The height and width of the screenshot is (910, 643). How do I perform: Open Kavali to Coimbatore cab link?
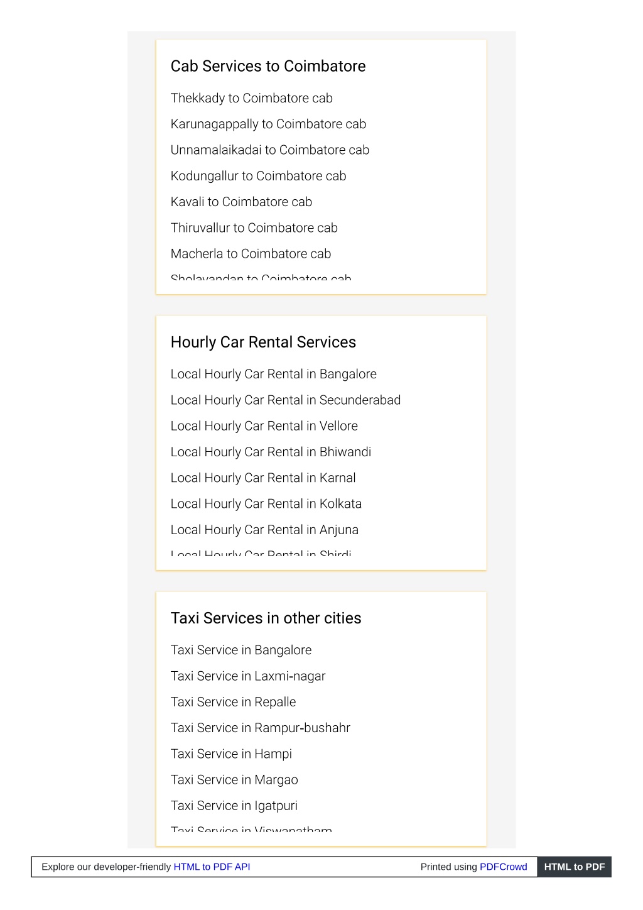click(241, 202)
